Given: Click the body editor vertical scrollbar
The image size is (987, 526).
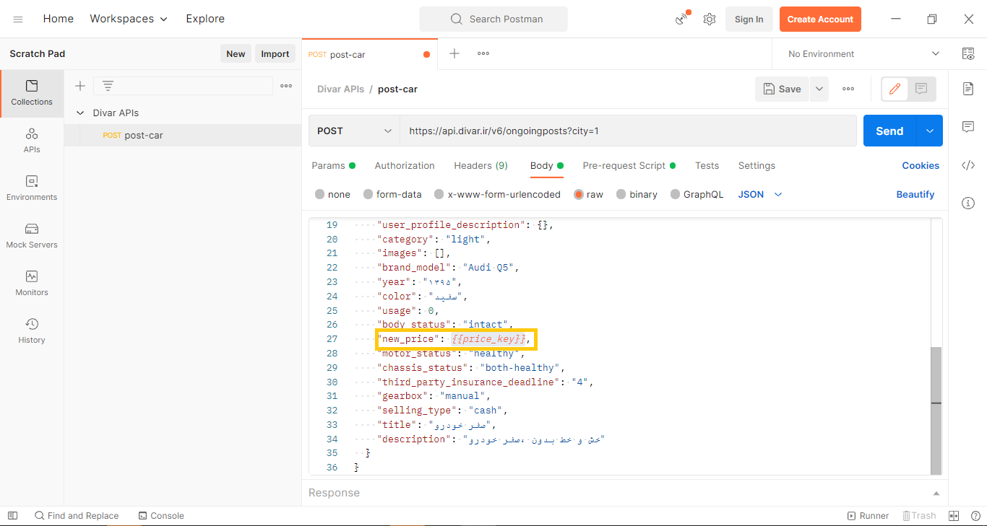Looking at the screenshot, I should [936, 411].
